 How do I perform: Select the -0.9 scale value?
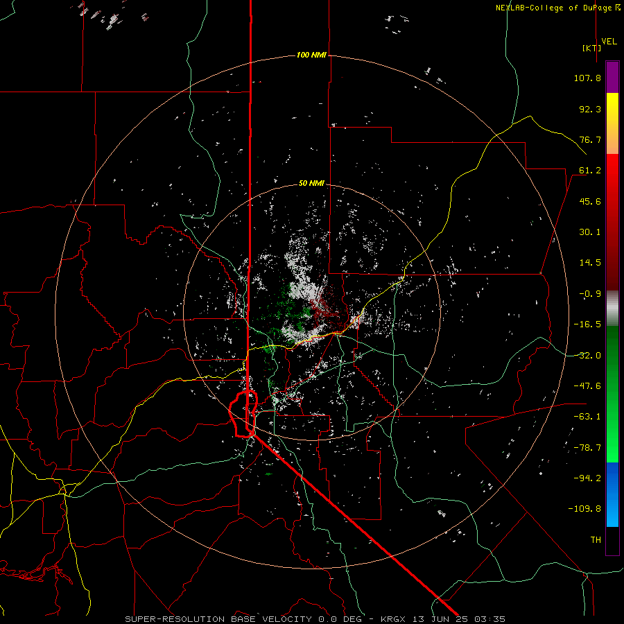click(590, 294)
